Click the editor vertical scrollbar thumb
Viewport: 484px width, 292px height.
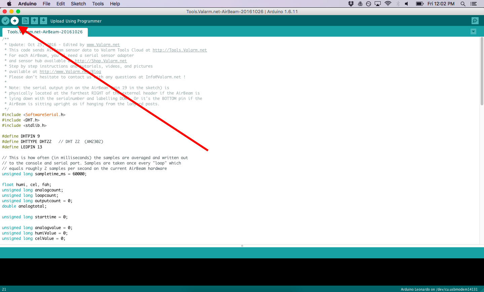[482, 72]
